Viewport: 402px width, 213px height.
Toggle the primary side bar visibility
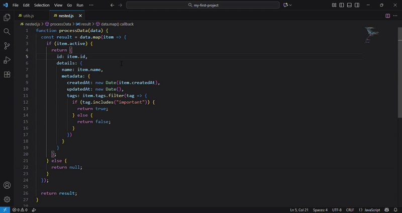click(342, 5)
